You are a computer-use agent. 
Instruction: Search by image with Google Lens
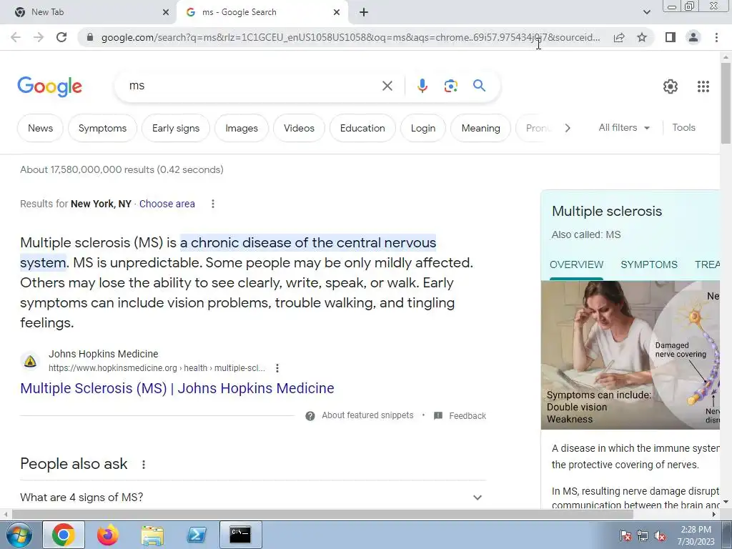click(x=450, y=86)
